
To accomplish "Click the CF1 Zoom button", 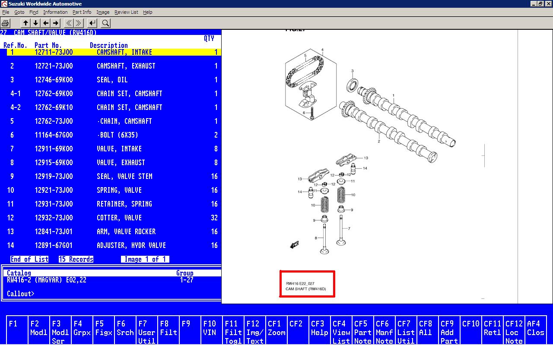I will (x=277, y=330).
